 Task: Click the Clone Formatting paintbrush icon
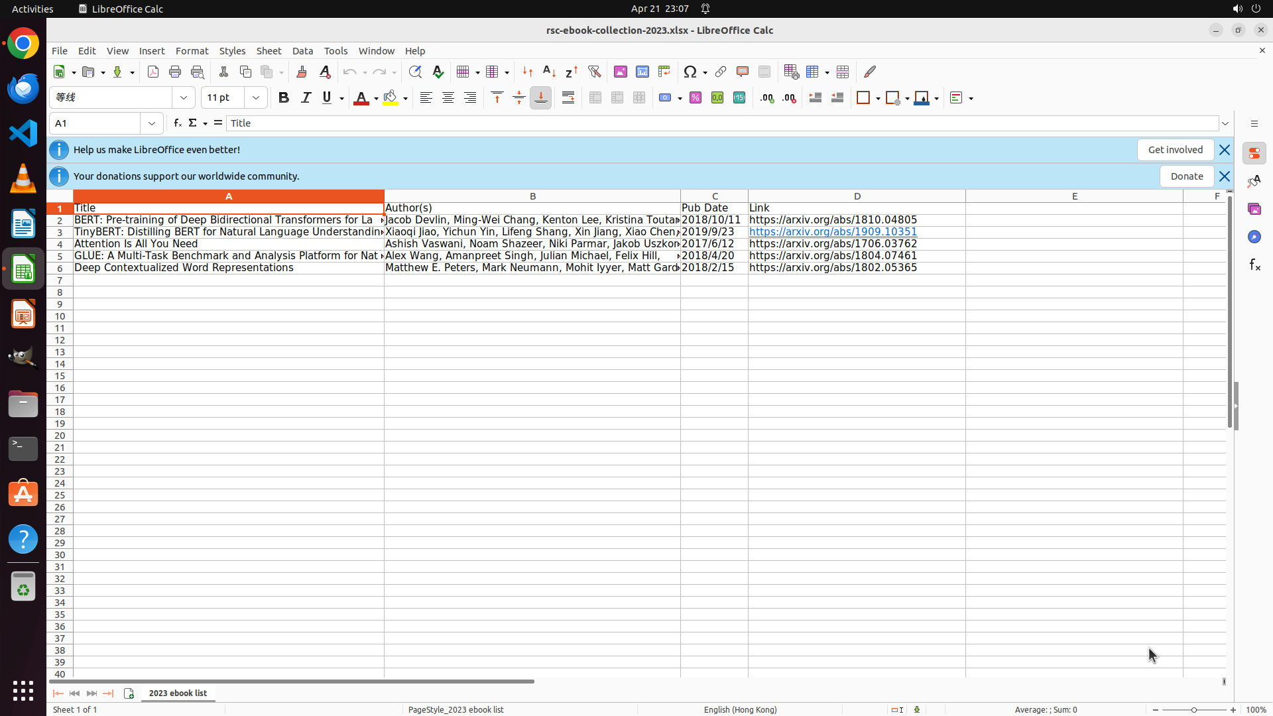coord(302,72)
